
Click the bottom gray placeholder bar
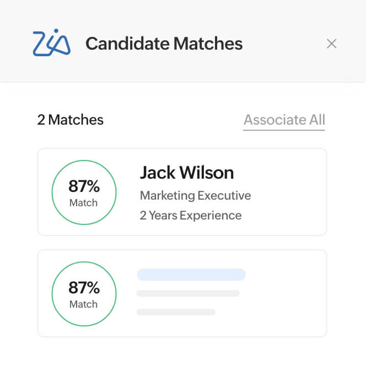pos(176,312)
